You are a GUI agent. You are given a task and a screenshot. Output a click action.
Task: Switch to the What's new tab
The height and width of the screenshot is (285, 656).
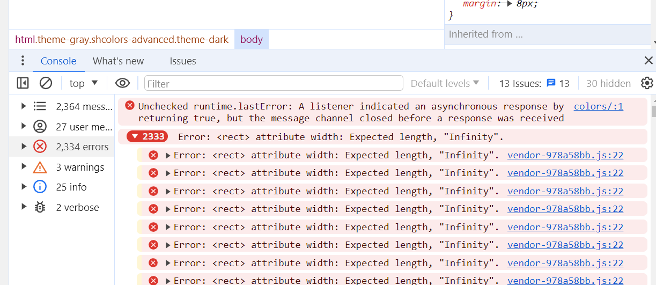tap(118, 61)
